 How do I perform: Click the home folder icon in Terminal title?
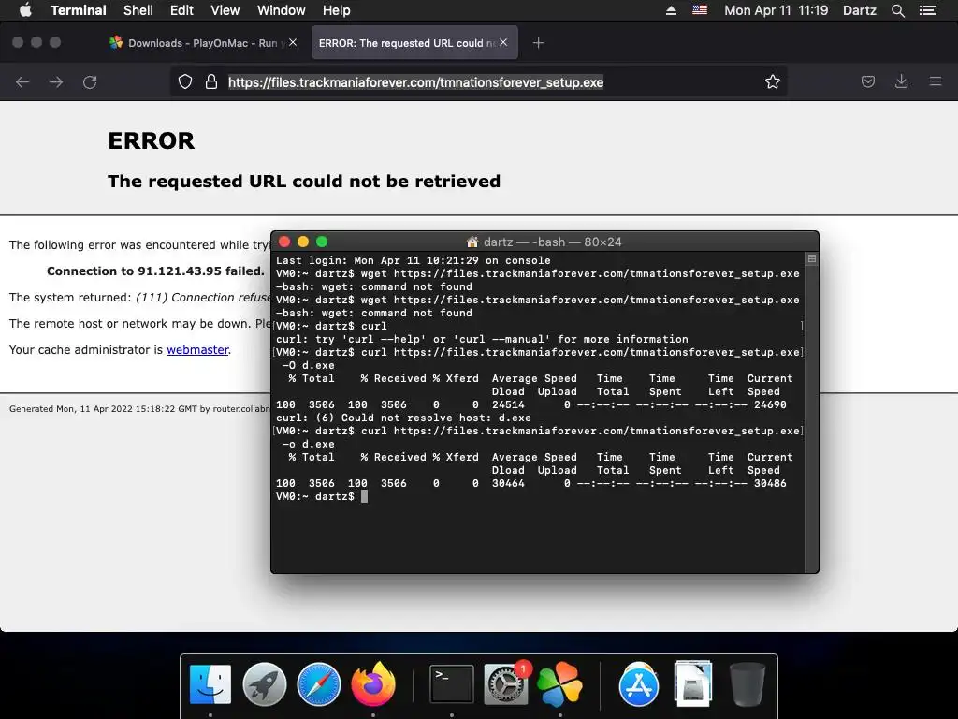[x=472, y=242]
